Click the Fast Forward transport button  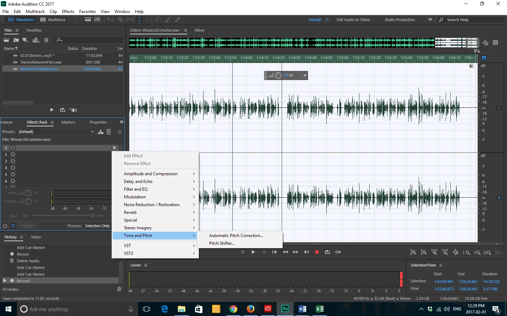click(295, 252)
